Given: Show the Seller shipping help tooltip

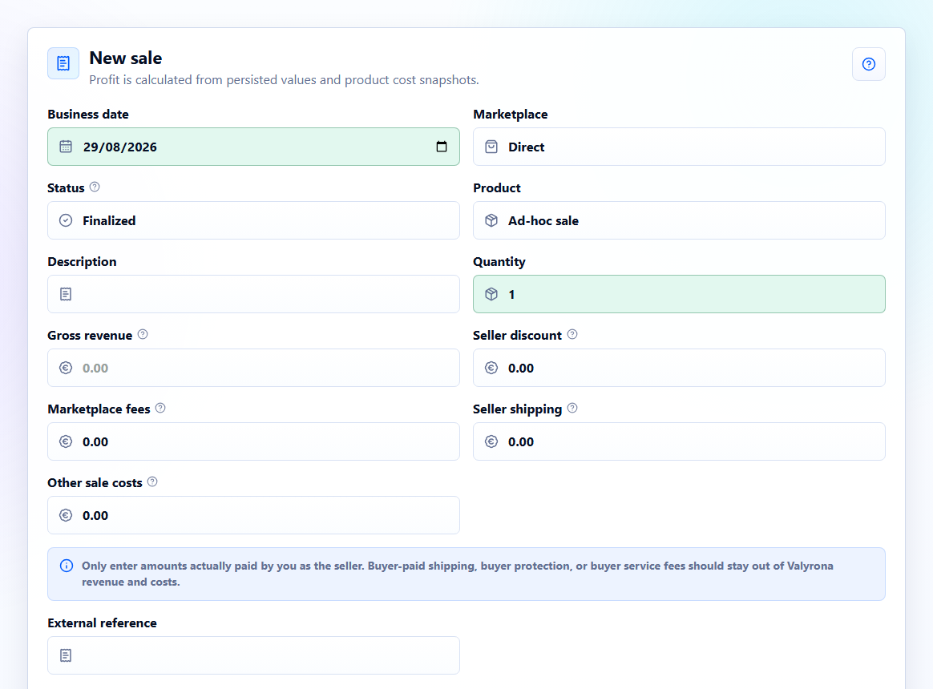Looking at the screenshot, I should pyautogui.click(x=572, y=408).
